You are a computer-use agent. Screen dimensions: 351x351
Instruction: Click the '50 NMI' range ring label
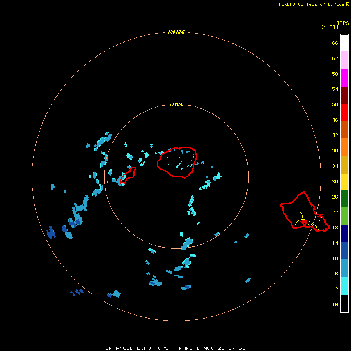click(176, 104)
